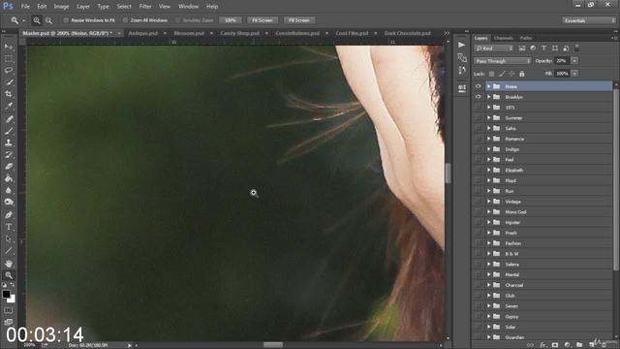Switch to Candy Shop.psd document tab
The width and height of the screenshot is (620, 349).
pyautogui.click(x=240, y=33)
